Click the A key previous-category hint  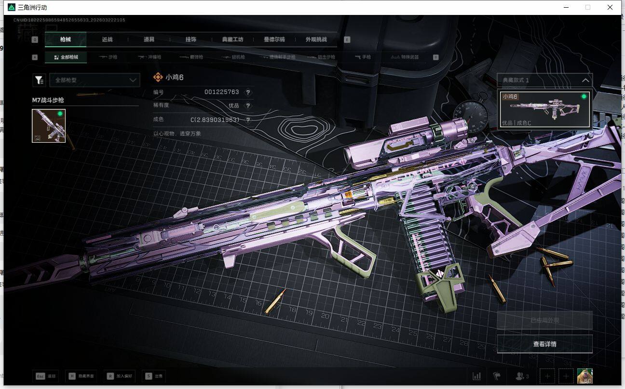click(35, 57)
